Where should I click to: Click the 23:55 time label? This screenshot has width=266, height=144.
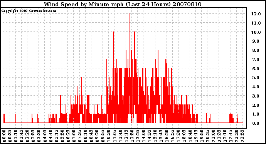242,136
